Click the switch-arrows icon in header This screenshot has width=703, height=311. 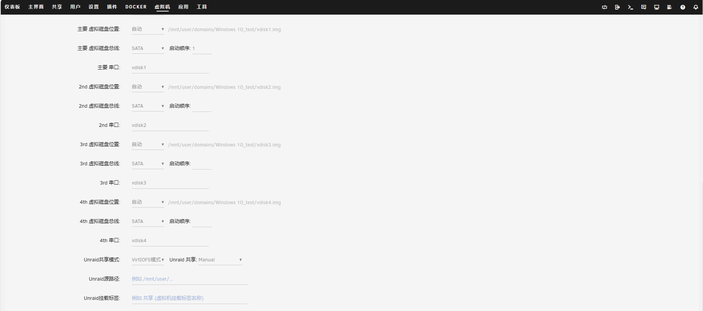point(604,7)
